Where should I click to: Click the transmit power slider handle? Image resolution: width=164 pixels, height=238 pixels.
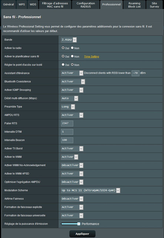[x=79, y=224]
